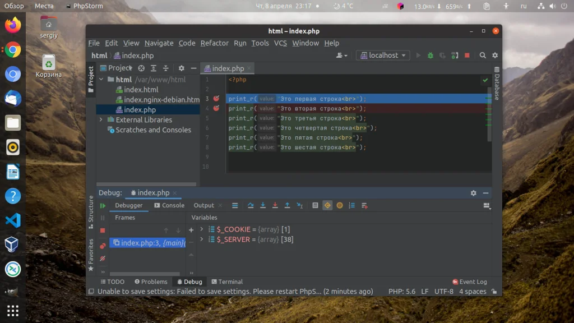574x323 pixels.
Task: Click the Run to Cursor icon
Action: pyautogui.click(x=300, y=205)
